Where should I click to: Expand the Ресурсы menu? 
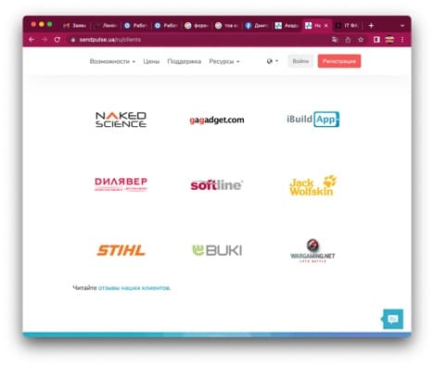[224, 61]
